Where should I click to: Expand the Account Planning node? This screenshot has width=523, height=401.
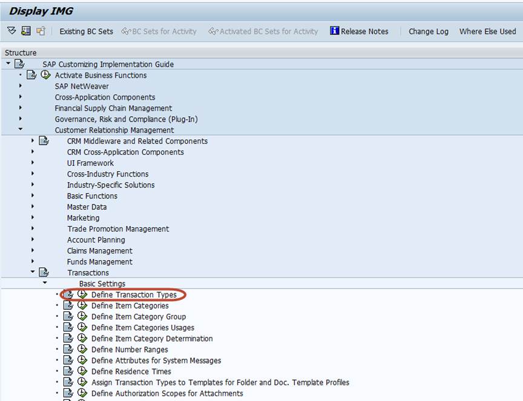pyautogui.click(x=32, y=240)
